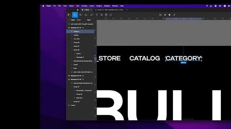Open the Untitled tab dropdown arrow

(91, 10)
